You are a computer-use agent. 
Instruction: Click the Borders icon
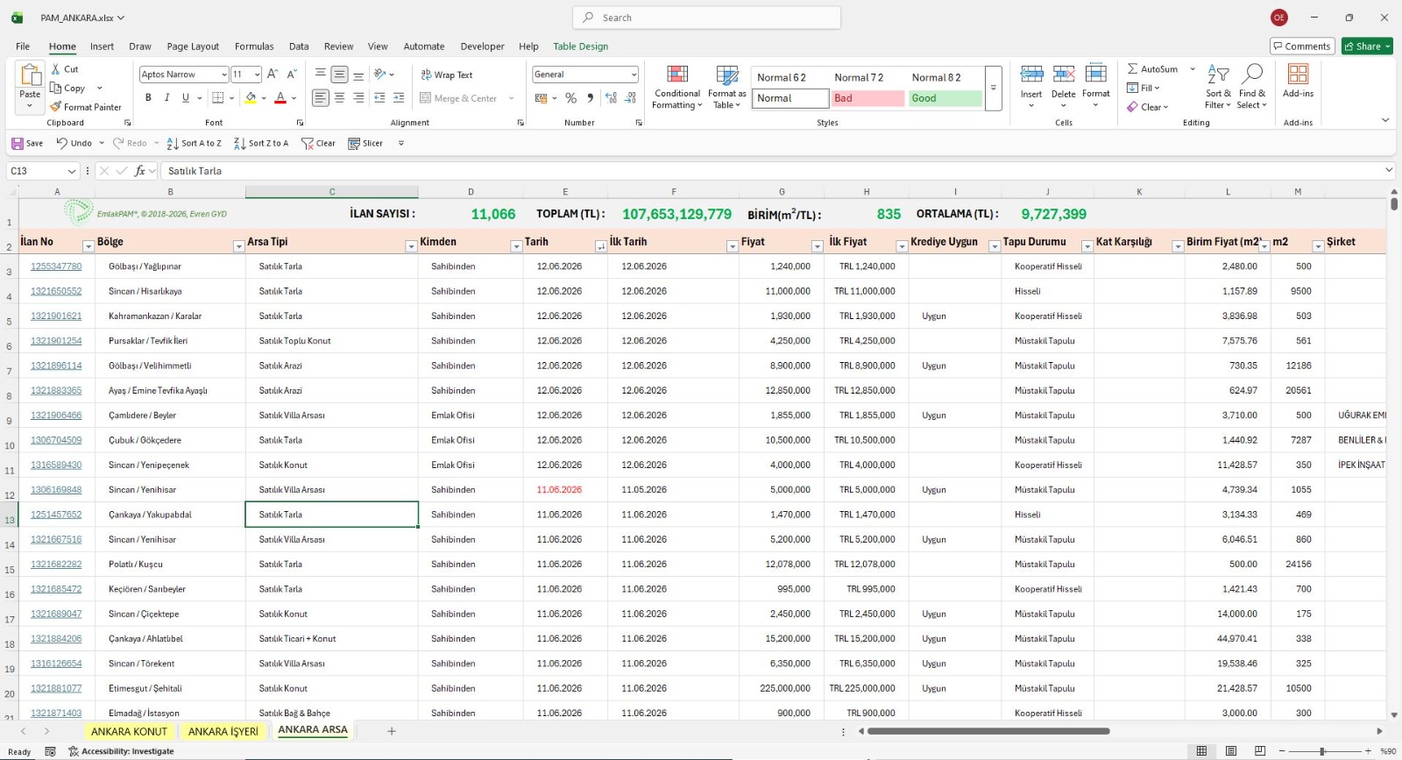217,98
